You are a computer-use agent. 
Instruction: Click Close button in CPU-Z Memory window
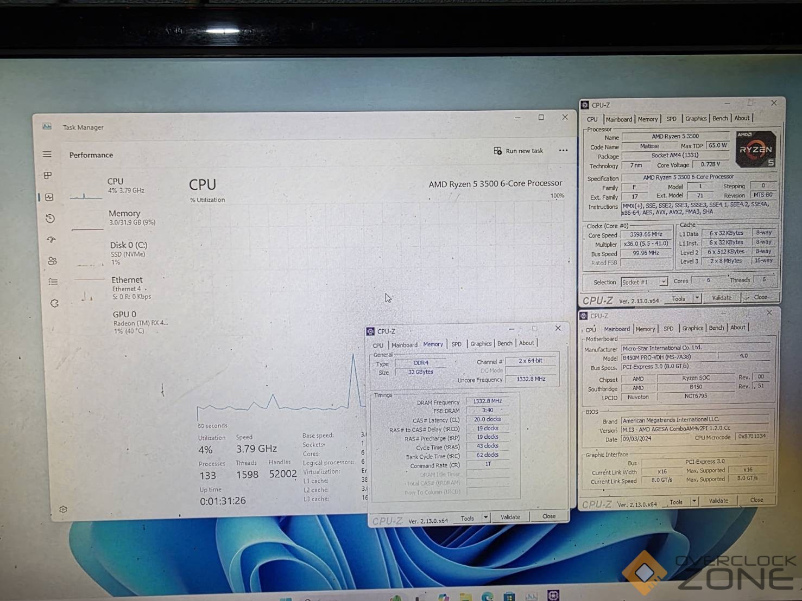548,516
